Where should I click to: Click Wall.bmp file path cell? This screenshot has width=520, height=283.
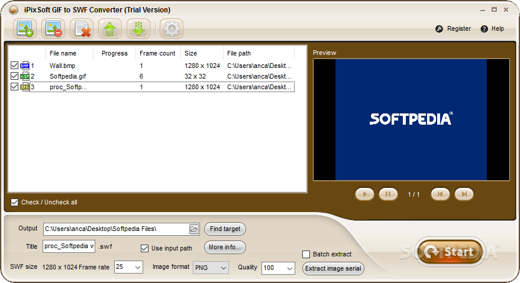pyautogui.click(x=259, y=66)
